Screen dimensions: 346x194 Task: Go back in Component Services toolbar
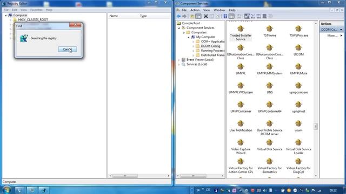(178, 16)
